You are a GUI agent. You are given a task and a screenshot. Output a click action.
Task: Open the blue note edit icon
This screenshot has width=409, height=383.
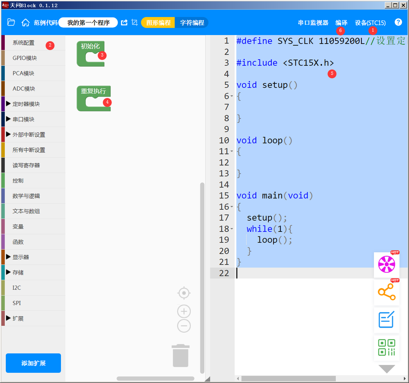click(x=387, y=320)
